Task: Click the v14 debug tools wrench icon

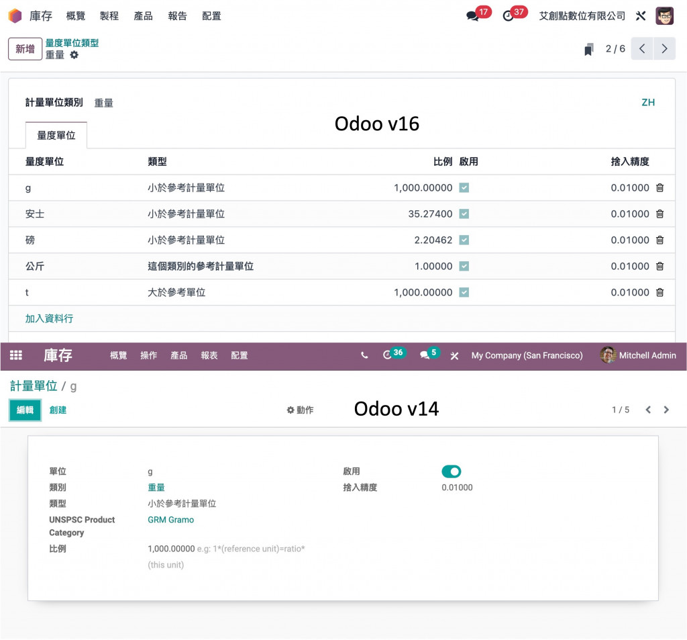Action: pyautogui.click(x=454, y=356)
